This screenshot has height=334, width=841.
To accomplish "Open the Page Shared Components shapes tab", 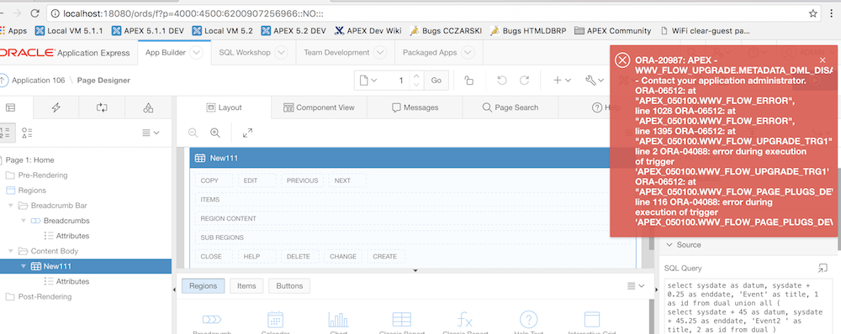I will [148, 107].
